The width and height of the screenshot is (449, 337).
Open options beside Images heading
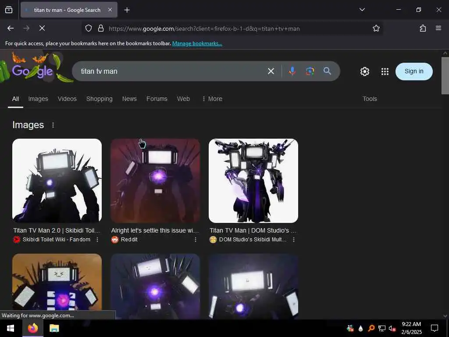coord(53,125)
